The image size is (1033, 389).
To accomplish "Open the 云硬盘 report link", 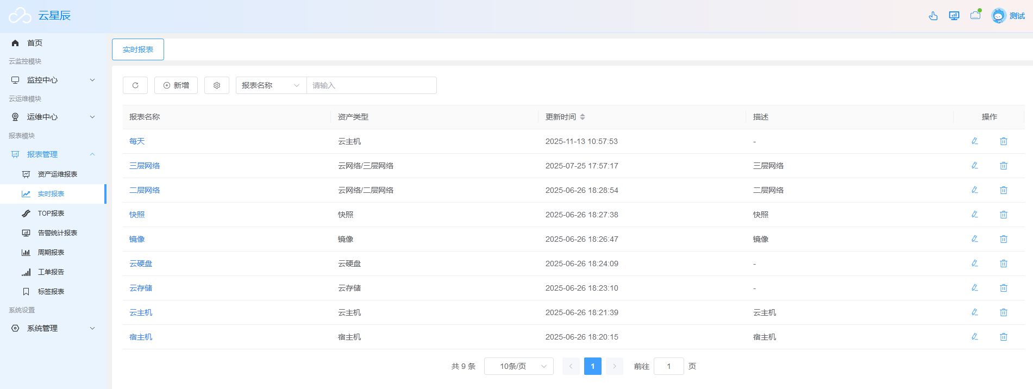I will [x=141, y=263].
